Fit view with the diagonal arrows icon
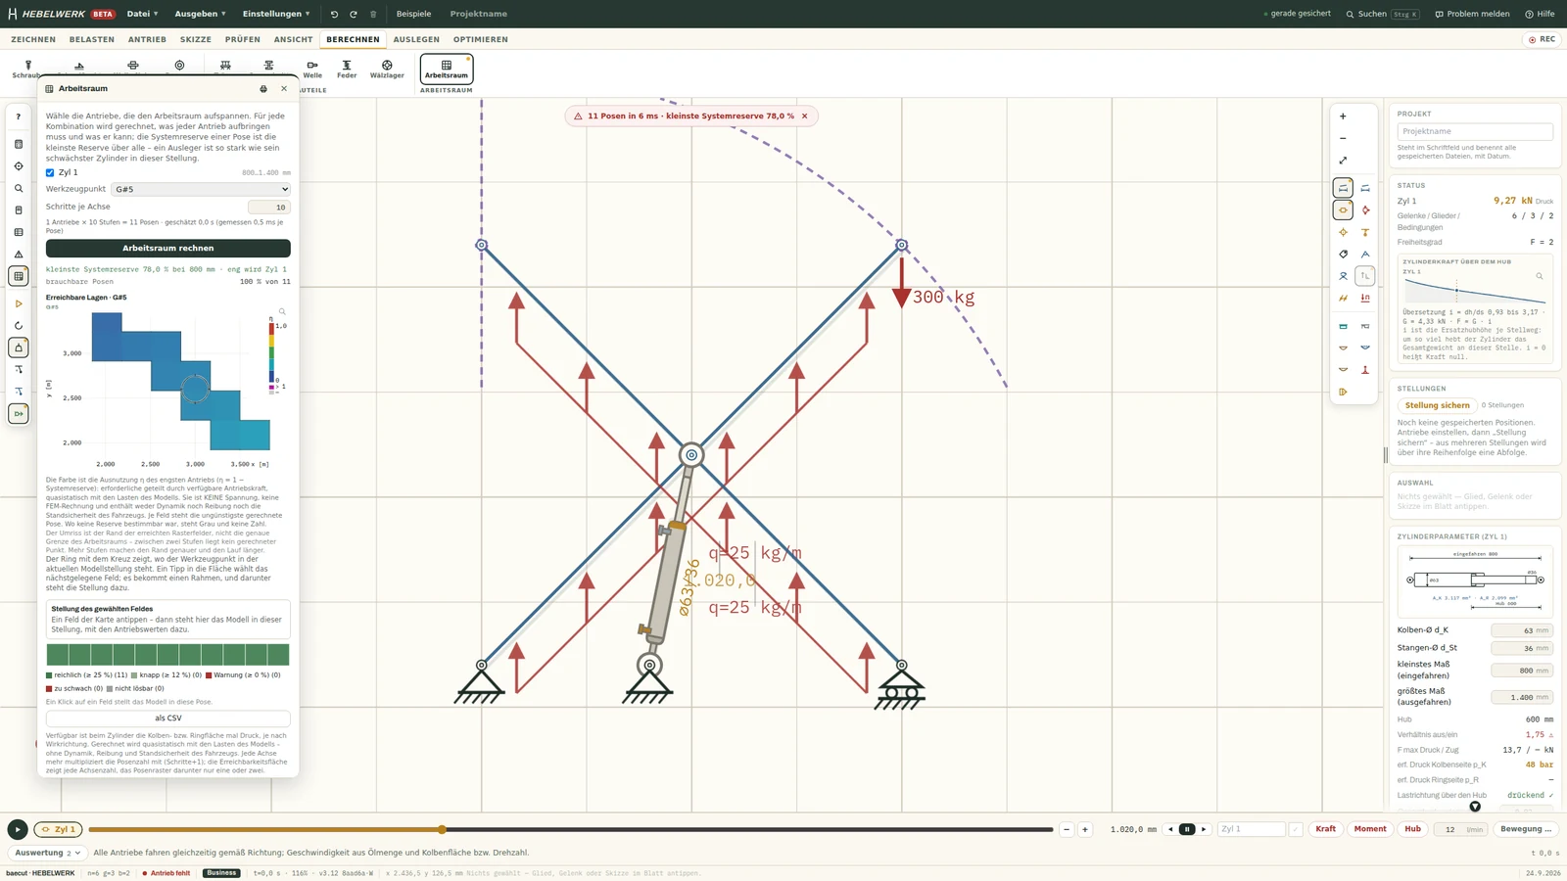This screenshot has height=881, width=1567. tap(1343, 161)
